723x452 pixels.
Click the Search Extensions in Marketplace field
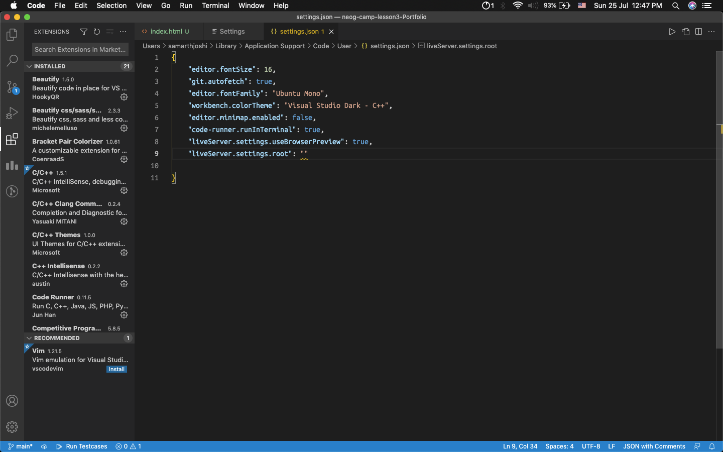pyautogui.click(x=79, y=49)
